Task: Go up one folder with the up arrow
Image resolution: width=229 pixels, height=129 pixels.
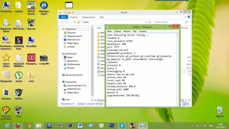Action: pyautogui.click(x=74, y=22)
